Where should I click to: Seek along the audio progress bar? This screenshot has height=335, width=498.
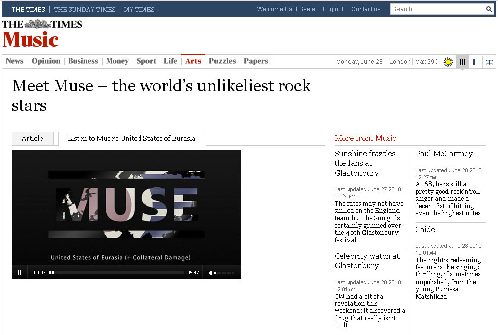117,272
